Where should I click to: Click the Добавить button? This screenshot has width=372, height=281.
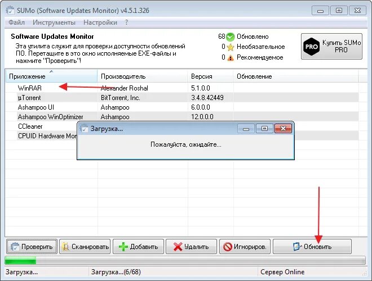(138, 247)
